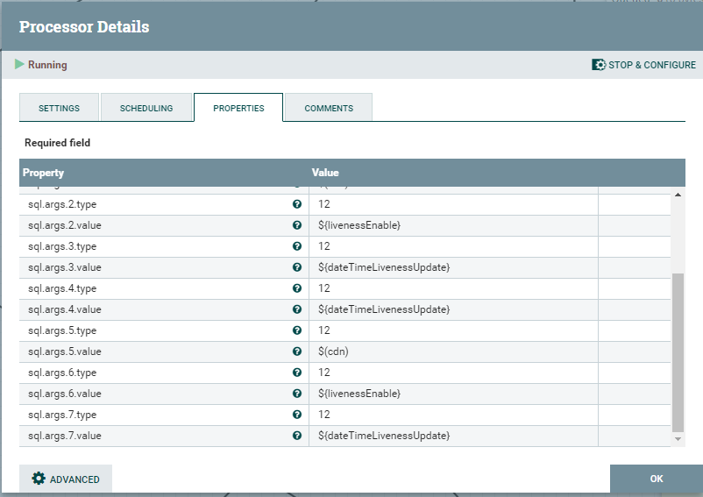Click help icon for sql.args.7.value
The width and height of the screenshot is (703, 497).
pos(297,436)
